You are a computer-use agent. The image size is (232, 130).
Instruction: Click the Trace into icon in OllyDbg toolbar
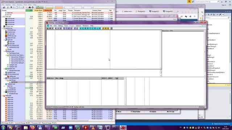click(x=69, y=28)
